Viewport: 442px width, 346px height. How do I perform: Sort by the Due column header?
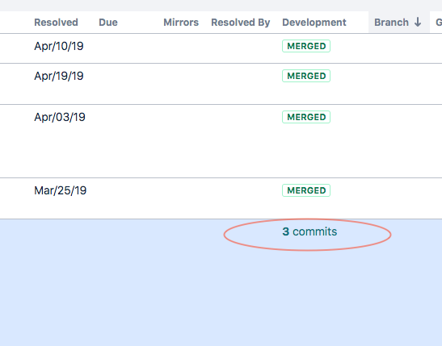(x=108, y=23)
